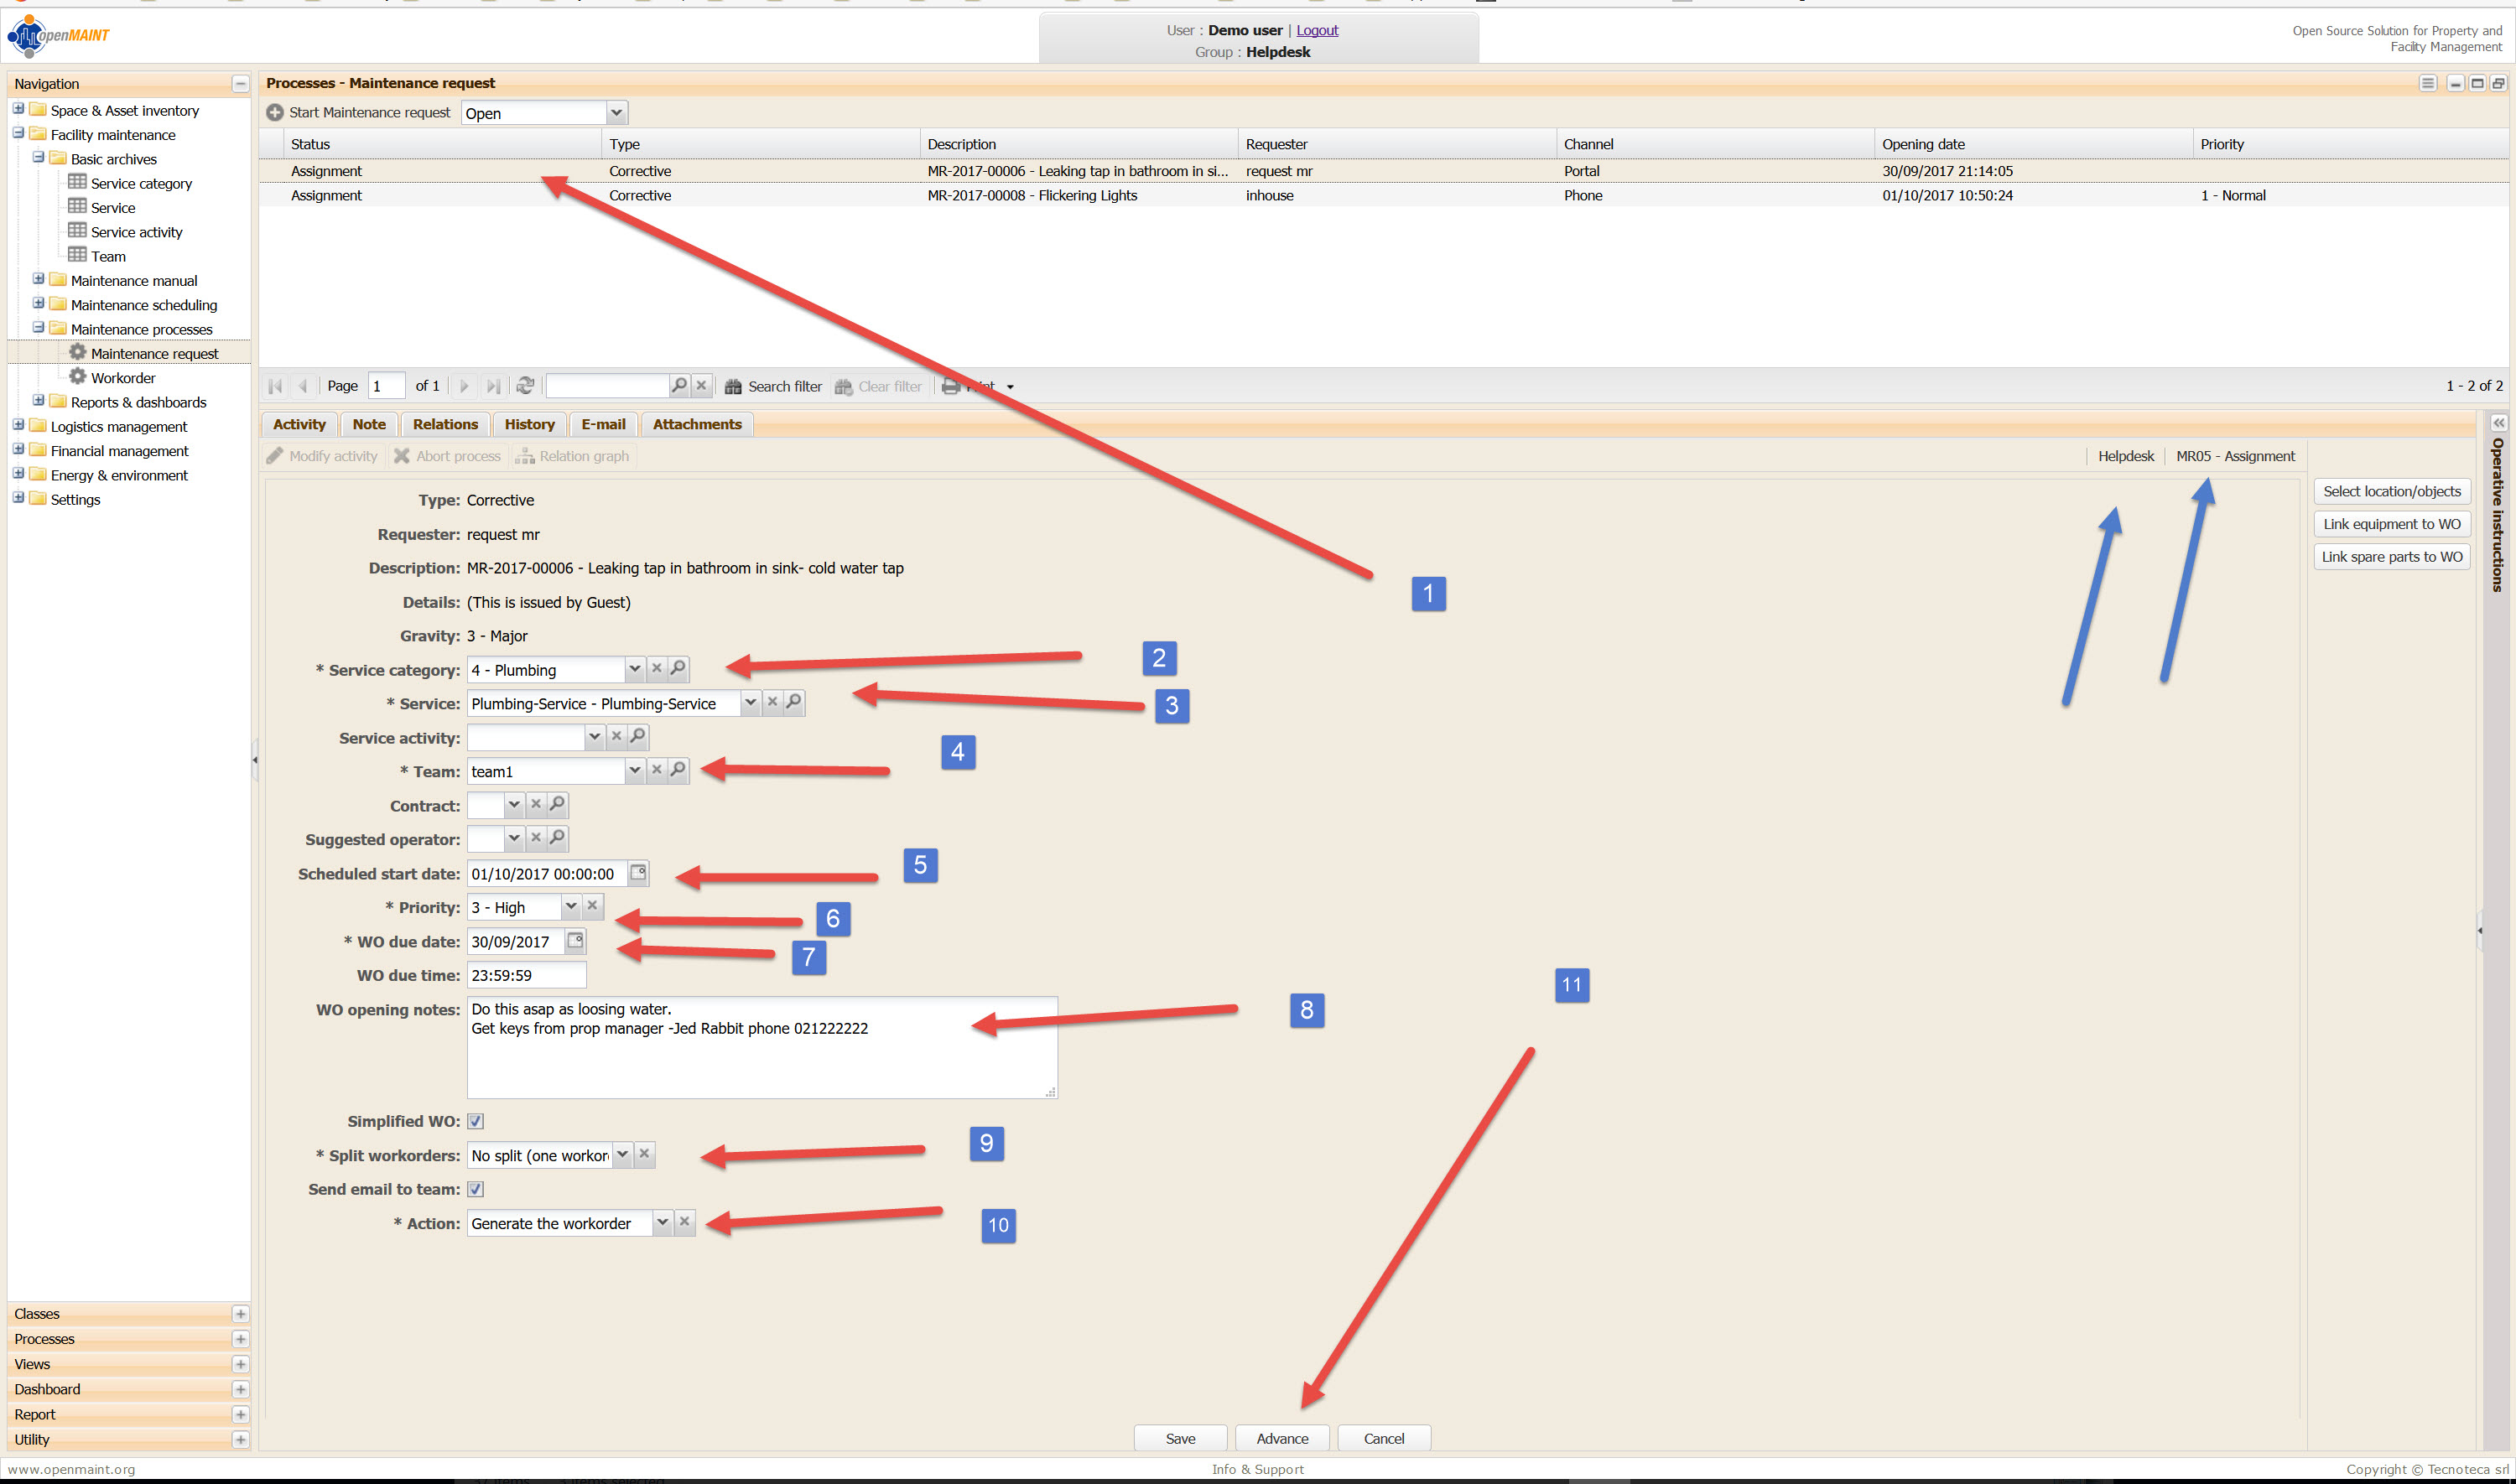
Task: Click the plus icon for Start Maintenance request
Action: (x=275, y=113)
